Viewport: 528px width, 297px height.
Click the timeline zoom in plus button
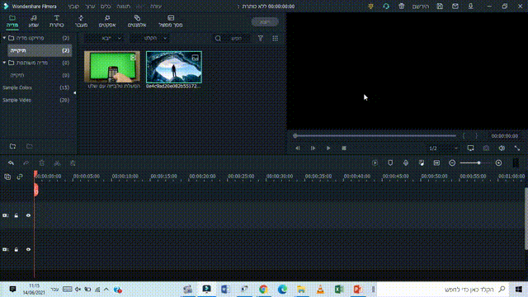pos(498,163)
